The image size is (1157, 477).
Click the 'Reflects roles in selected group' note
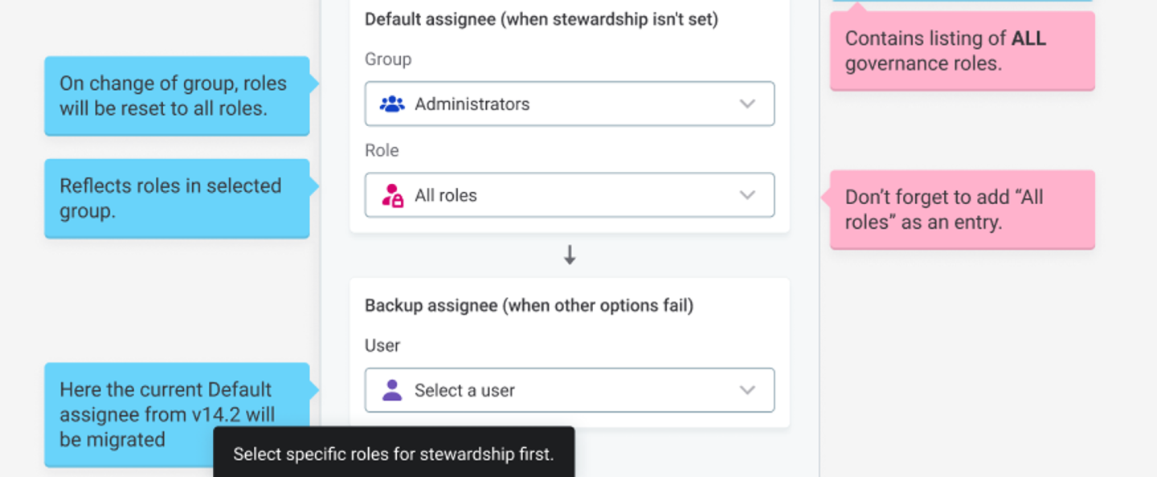tap(177, 198)
